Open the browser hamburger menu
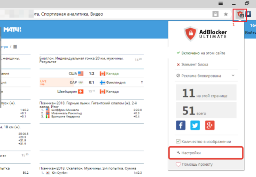This screenshot has width=256, height=177. pyautogui.click(x=220, y=3)
